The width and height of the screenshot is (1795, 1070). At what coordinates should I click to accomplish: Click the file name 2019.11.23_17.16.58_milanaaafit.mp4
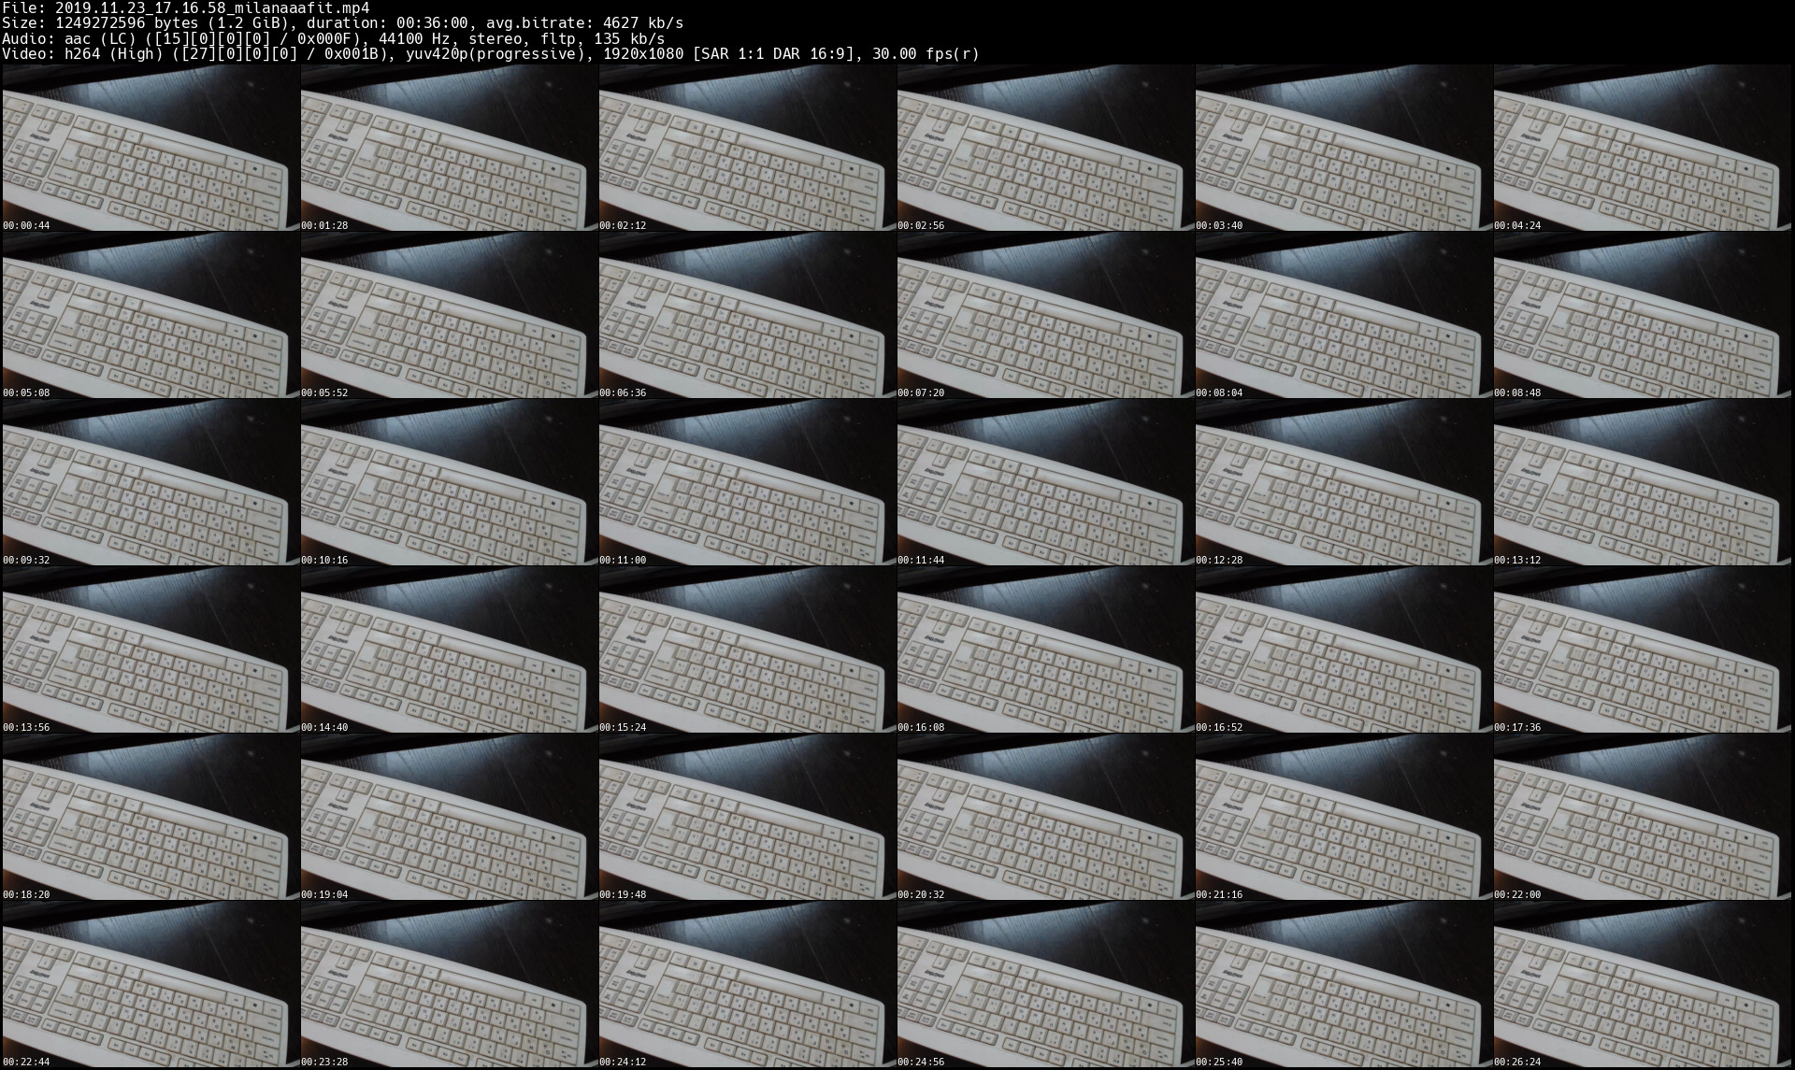point(212,7)
